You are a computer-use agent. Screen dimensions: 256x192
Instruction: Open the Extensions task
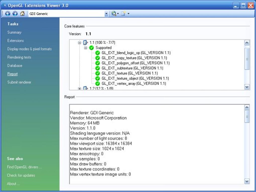point(16,41)
